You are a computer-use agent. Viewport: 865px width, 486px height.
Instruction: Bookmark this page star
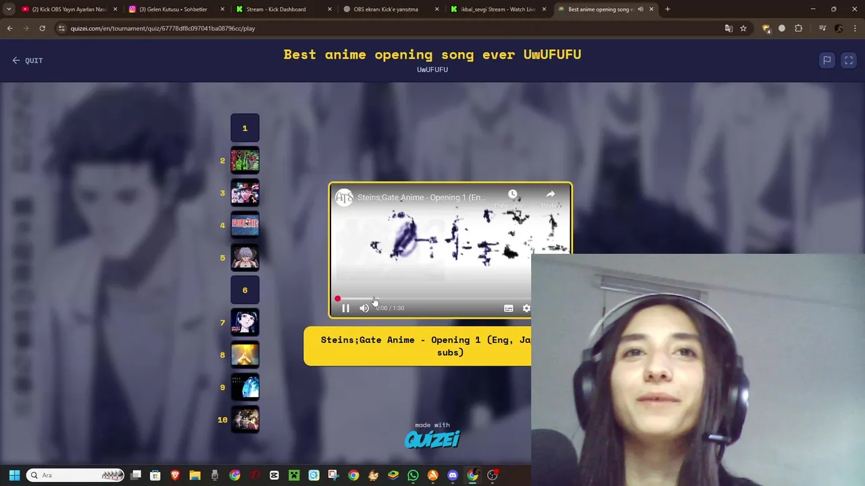(x=743, y=28)
